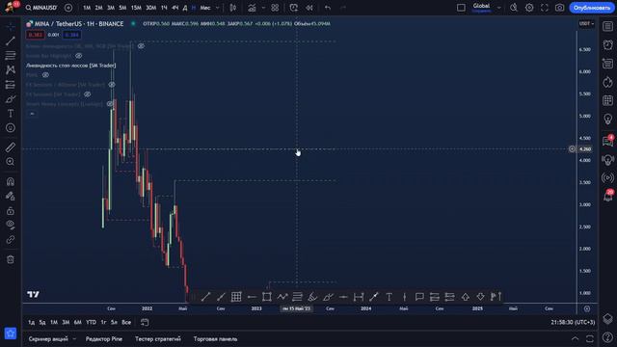
Task: Open the 21:58:30 (UTC+3) timezone menu
Action: click(x=573, y=322)
